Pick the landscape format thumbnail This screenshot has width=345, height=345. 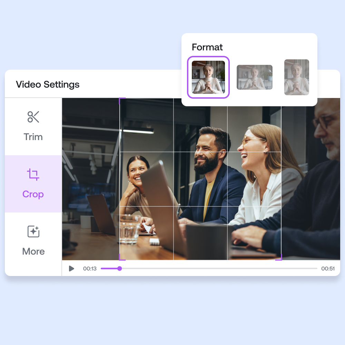pyautogui.click(x=254, y=77)
